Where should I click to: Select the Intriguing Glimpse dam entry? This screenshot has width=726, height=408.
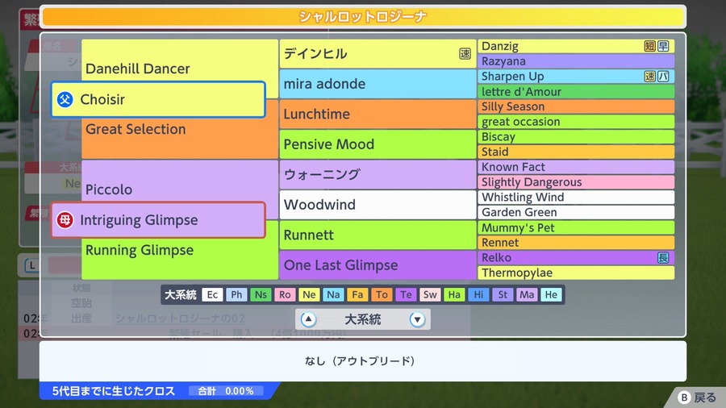158,220
